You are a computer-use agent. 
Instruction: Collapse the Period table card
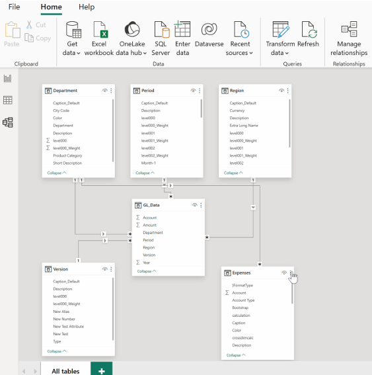coord(145,173)
